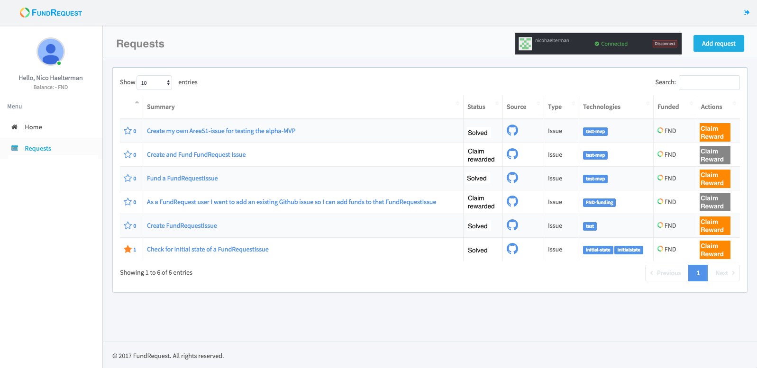
Task: Go to Next page
Action: pyautogui.click(x=724, y=273)
